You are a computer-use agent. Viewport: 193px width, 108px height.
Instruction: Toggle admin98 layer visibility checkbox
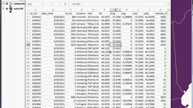7,9
